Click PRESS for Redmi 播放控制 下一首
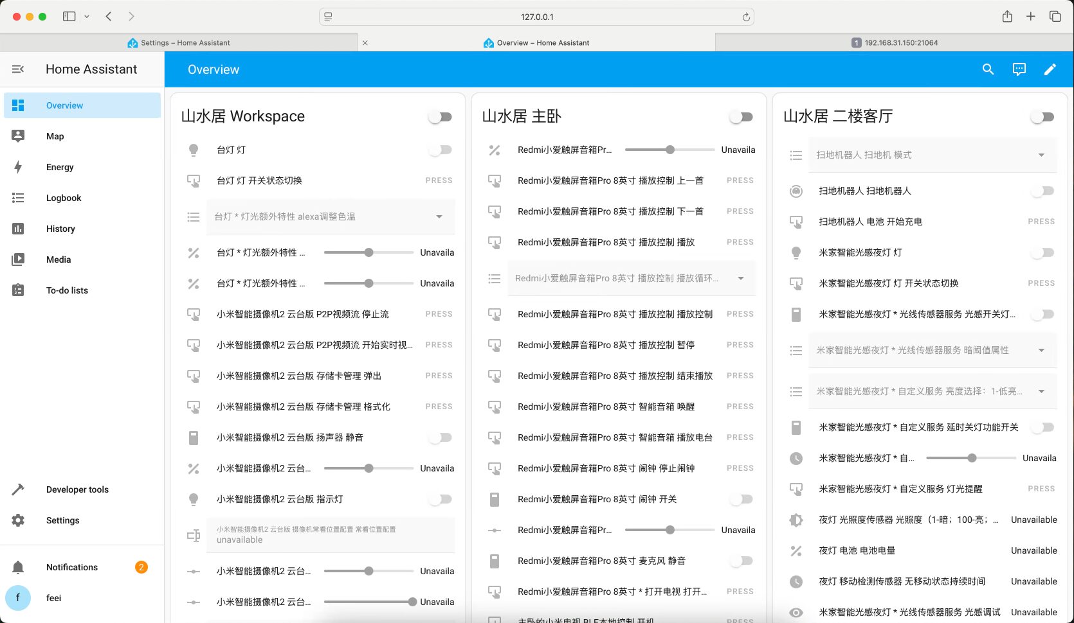Viewport: 1074px width, 623px height. click(740, 211)
